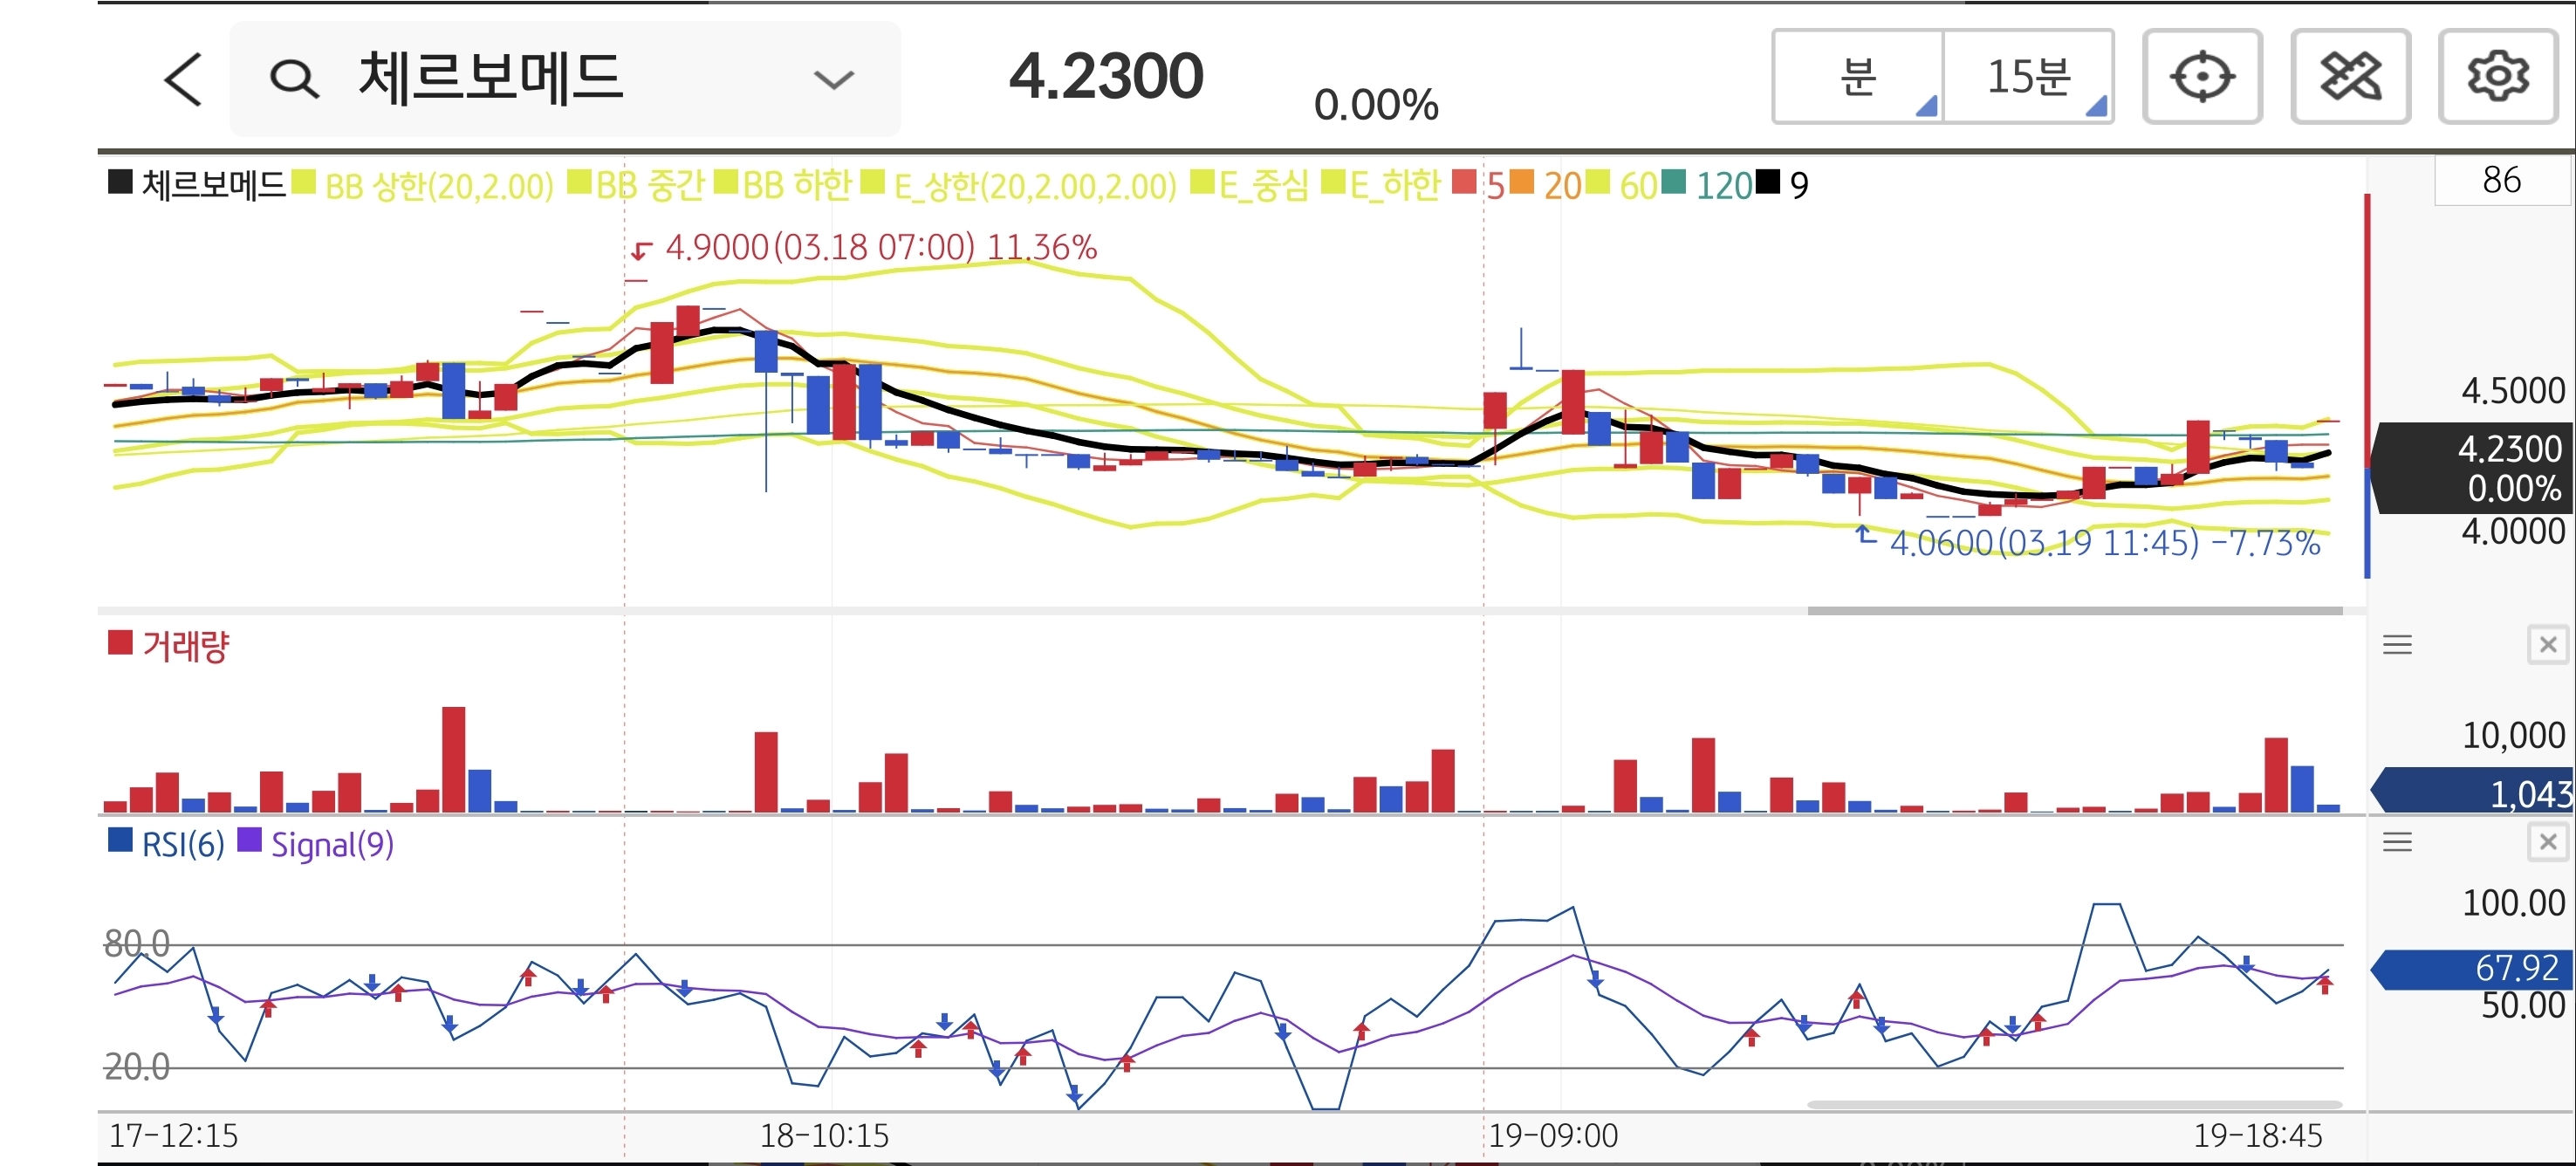Close the volume indicator panel

click(x=2547, y=645)
